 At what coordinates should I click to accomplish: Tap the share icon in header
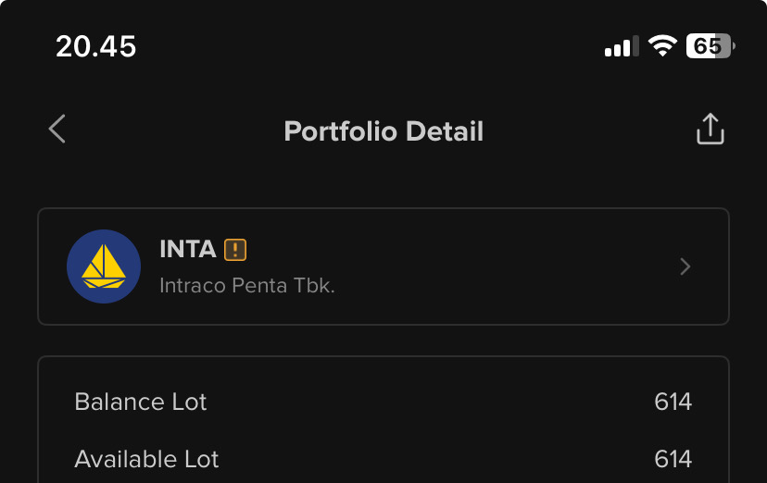[x=710, y=130]
